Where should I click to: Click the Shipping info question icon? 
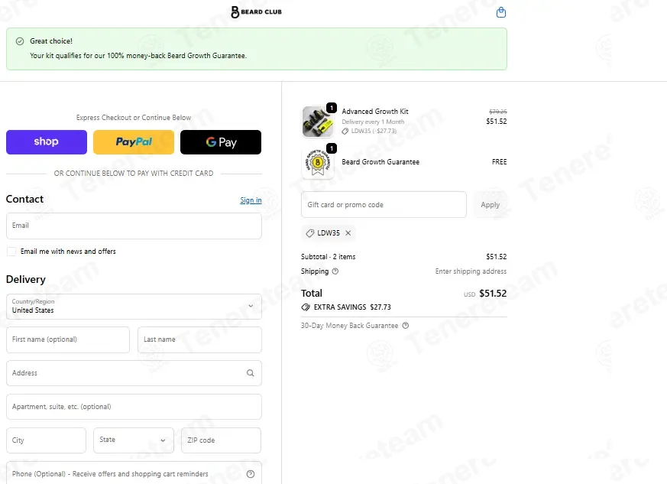[x=335, y=271]
